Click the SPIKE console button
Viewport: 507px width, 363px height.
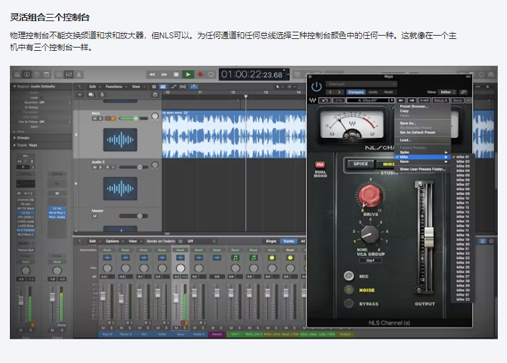point(360,164)
